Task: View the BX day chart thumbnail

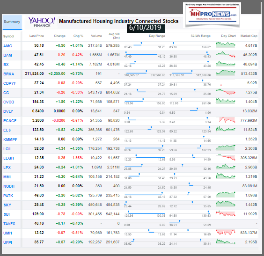Action: [x=226, y=64]
